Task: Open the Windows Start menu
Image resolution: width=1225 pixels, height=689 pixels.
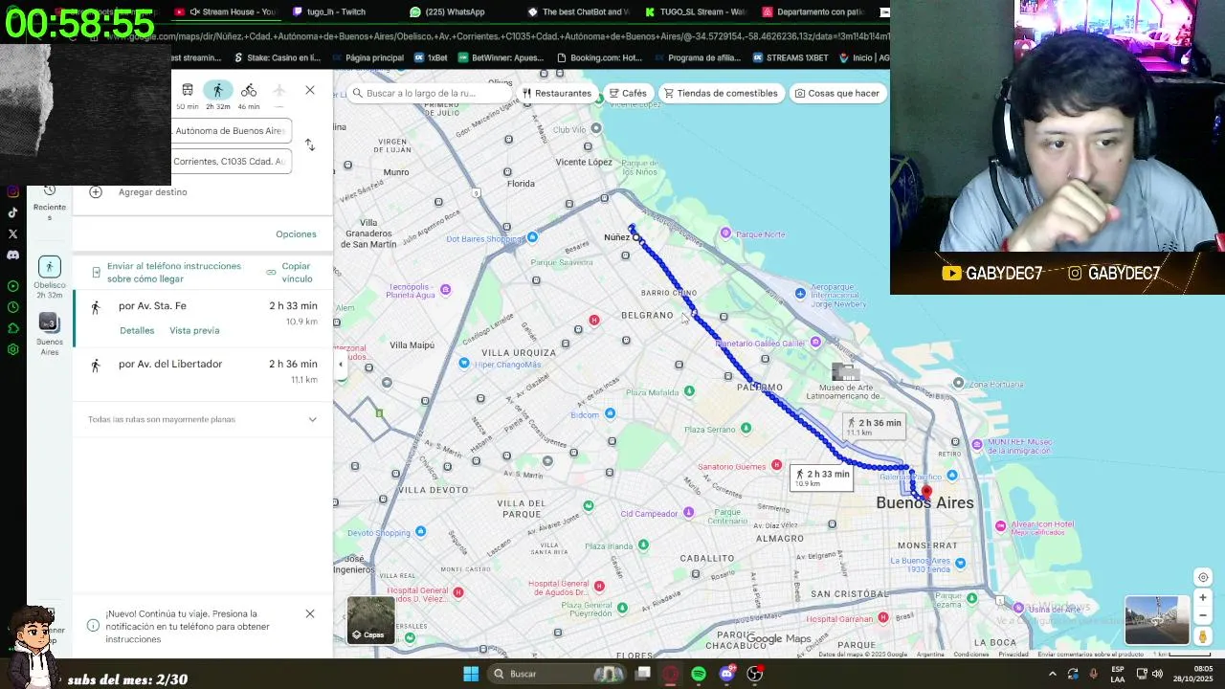Action: click(x=471, y=674)
